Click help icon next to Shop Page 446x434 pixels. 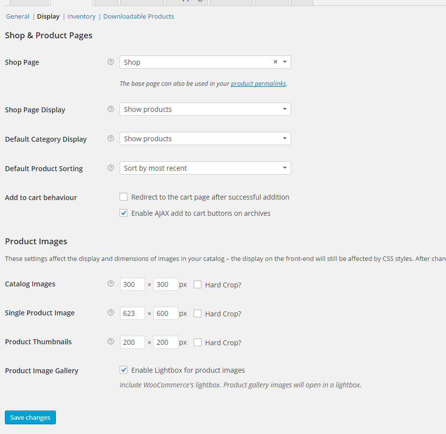click(x=111, y=62)
